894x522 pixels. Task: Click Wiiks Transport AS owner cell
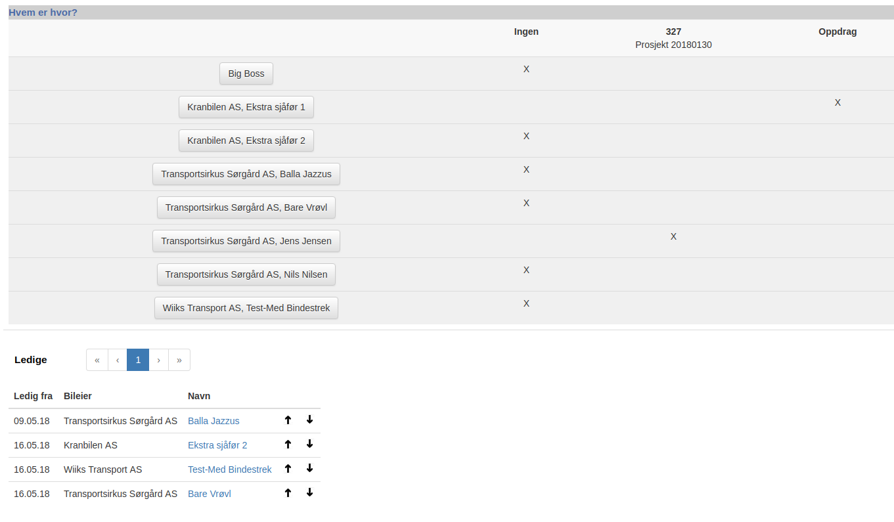[102, 469]
